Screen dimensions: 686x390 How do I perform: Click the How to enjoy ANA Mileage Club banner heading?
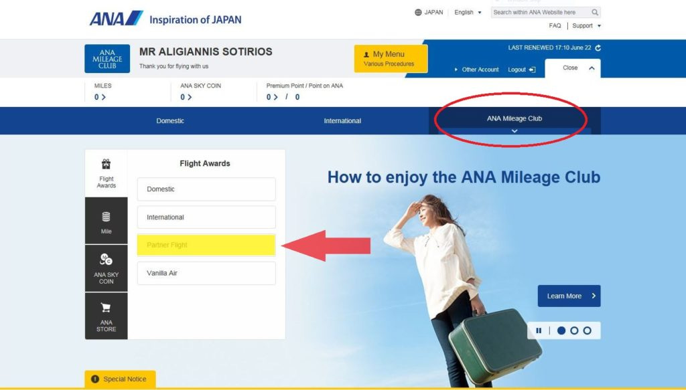(464, 177)
